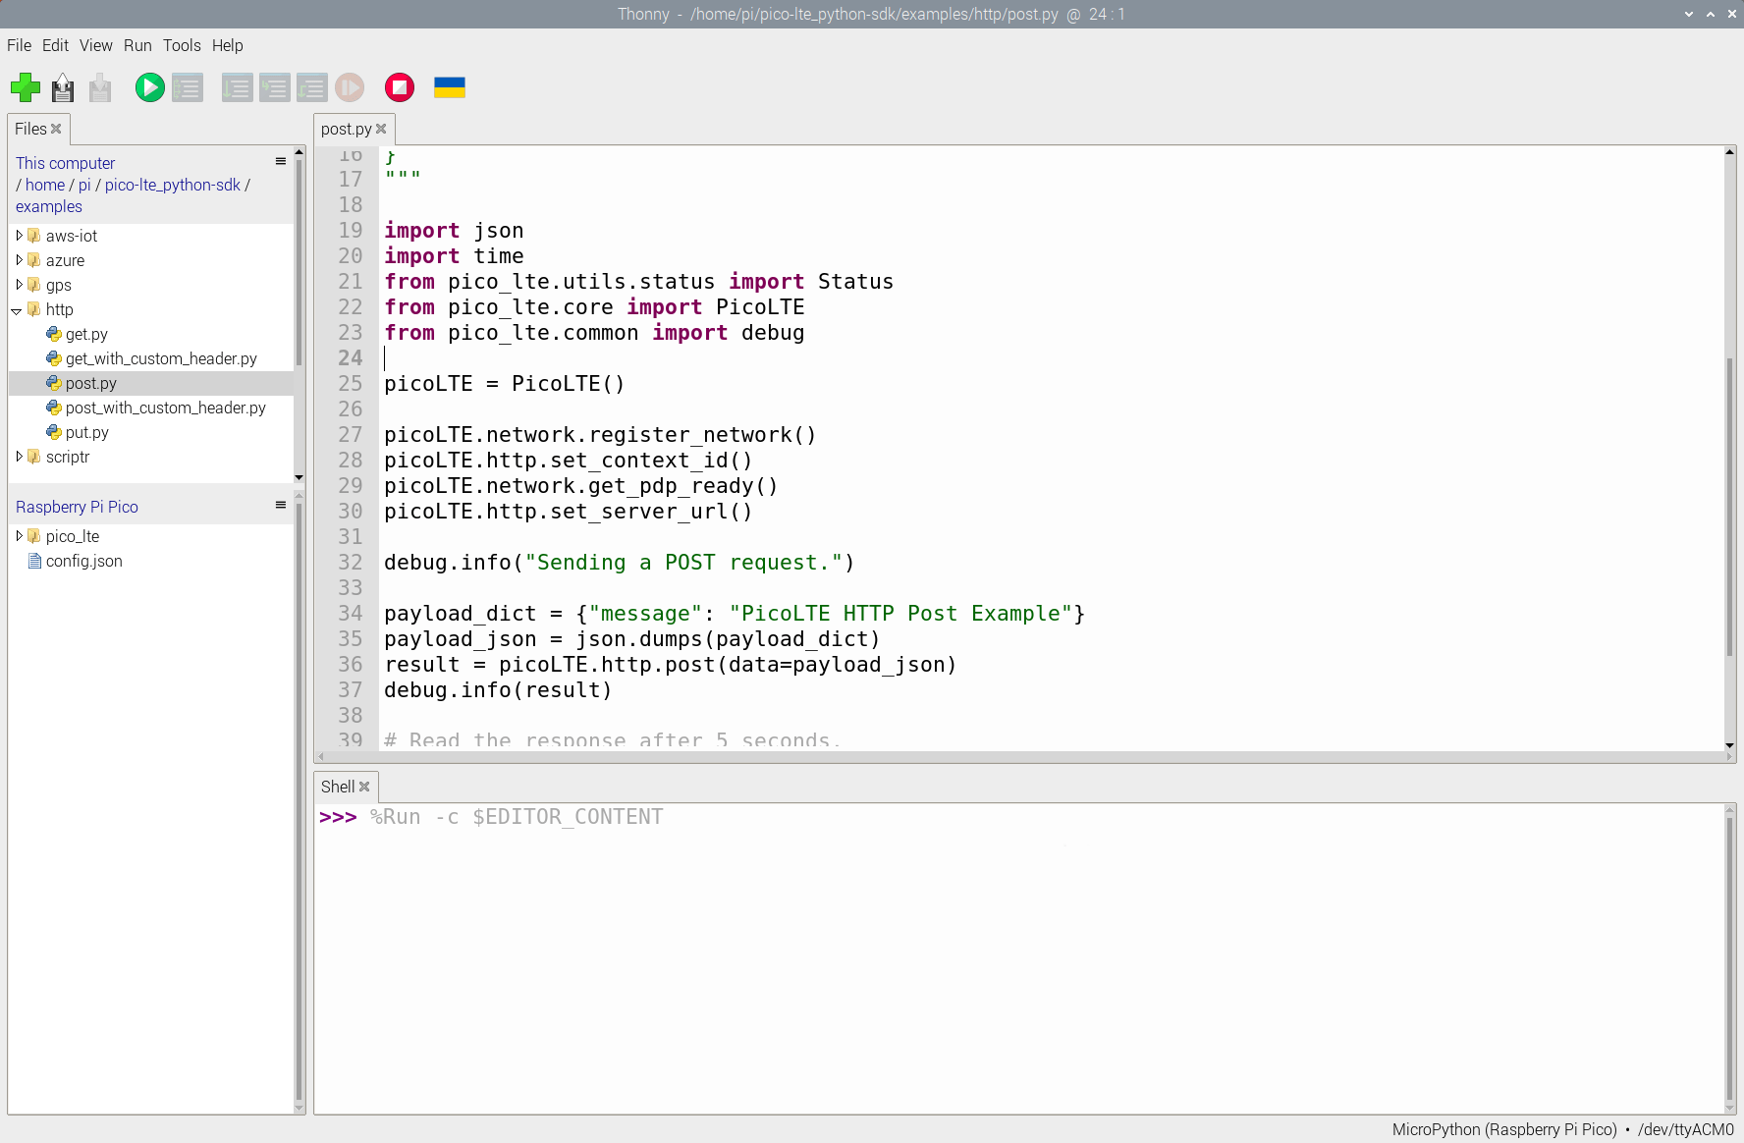Click the editor vertical scrollbar thumb

click(1730, 508)
